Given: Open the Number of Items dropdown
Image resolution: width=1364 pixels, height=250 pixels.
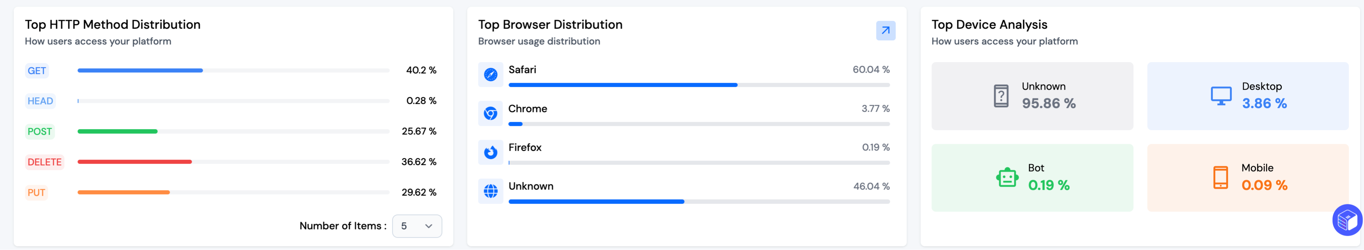Looking at the screenshot, I should coord(417,226).
